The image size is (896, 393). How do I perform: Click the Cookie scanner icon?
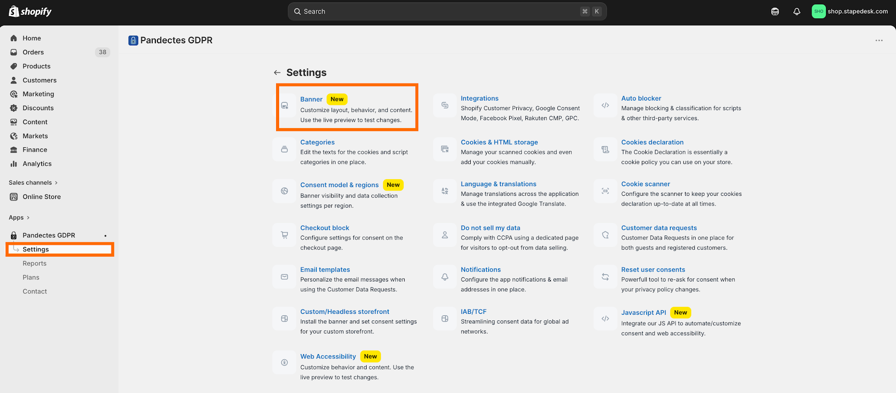pyautogui.click(x=605, y=191)
